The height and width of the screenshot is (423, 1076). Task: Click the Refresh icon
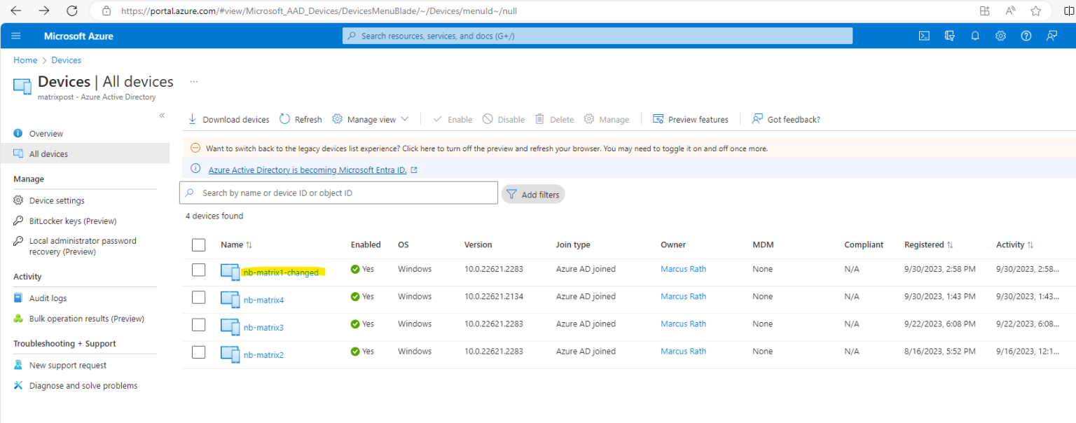285,119
